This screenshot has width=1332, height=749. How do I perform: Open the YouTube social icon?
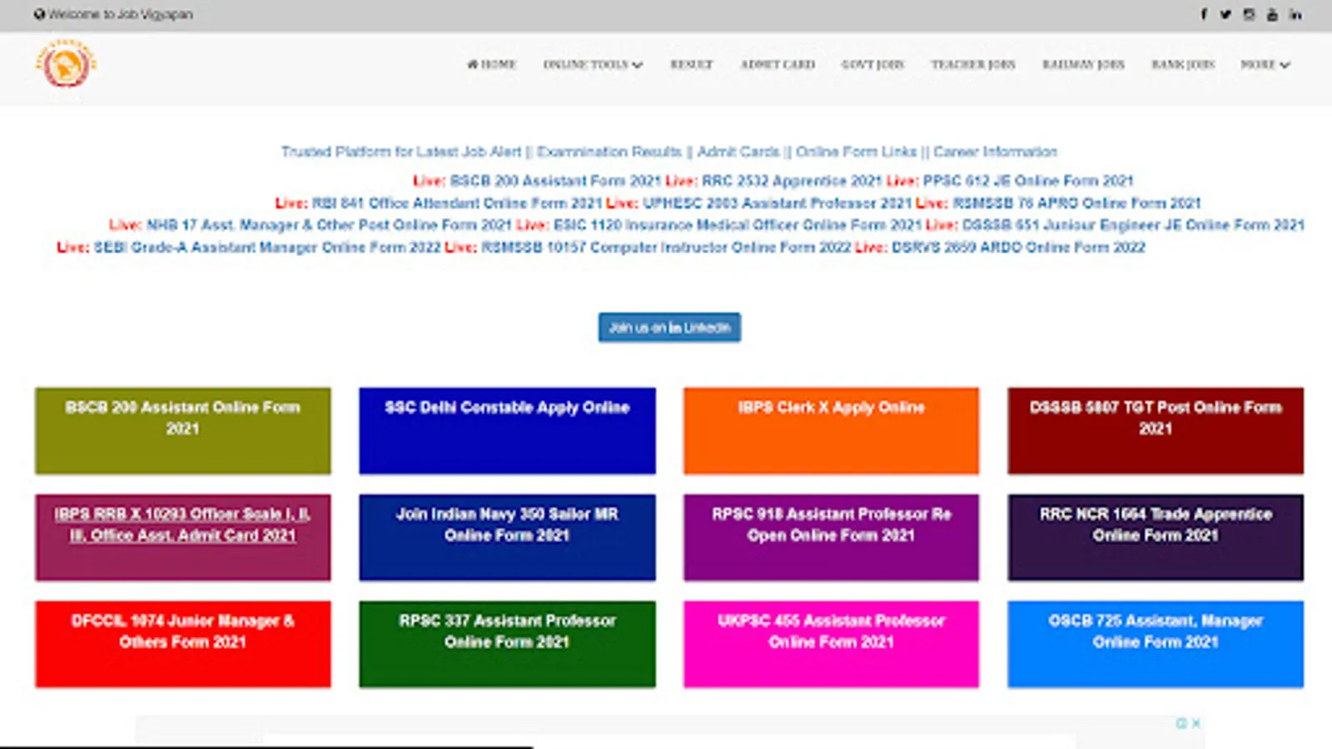[1272, 14]
